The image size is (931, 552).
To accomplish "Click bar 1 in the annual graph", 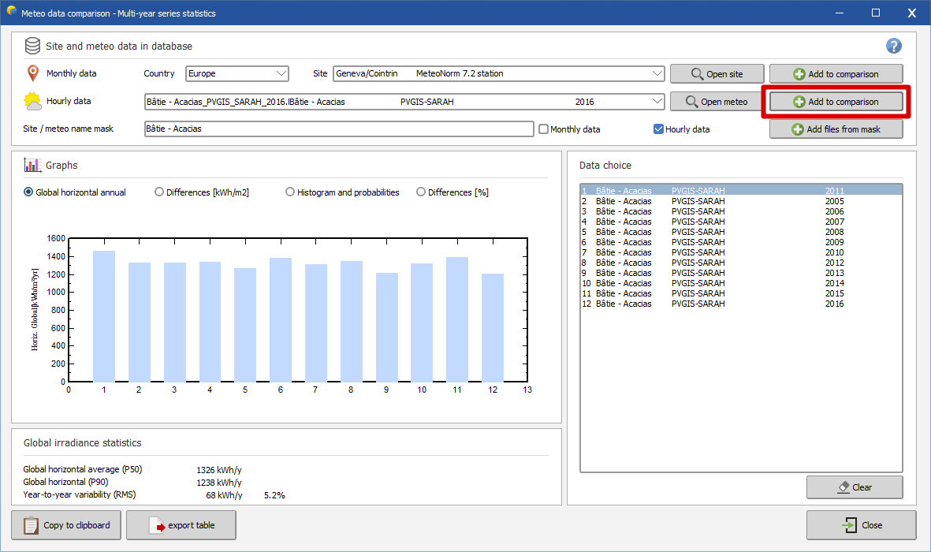I will (x=104, y=316).
